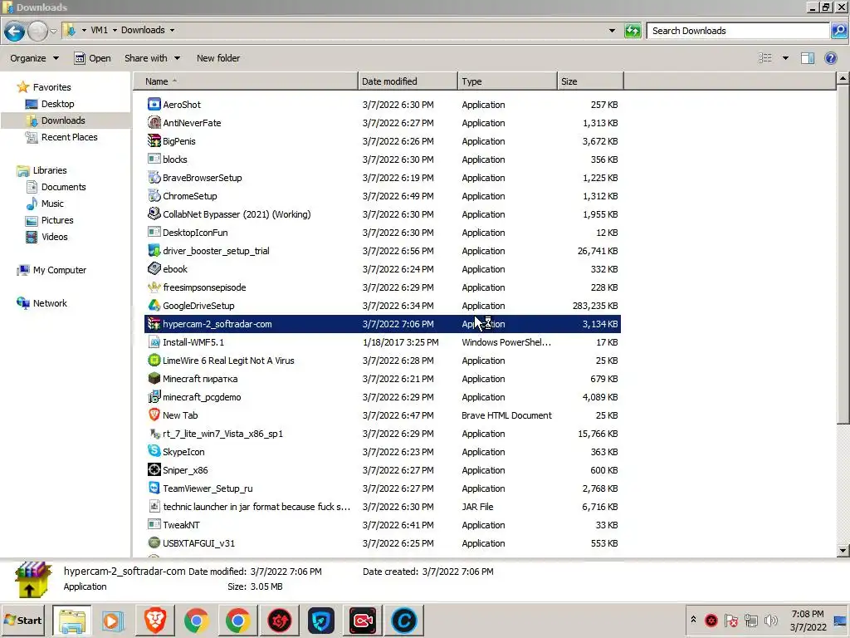Select the DesktopIconFun file

coord(382,233)
